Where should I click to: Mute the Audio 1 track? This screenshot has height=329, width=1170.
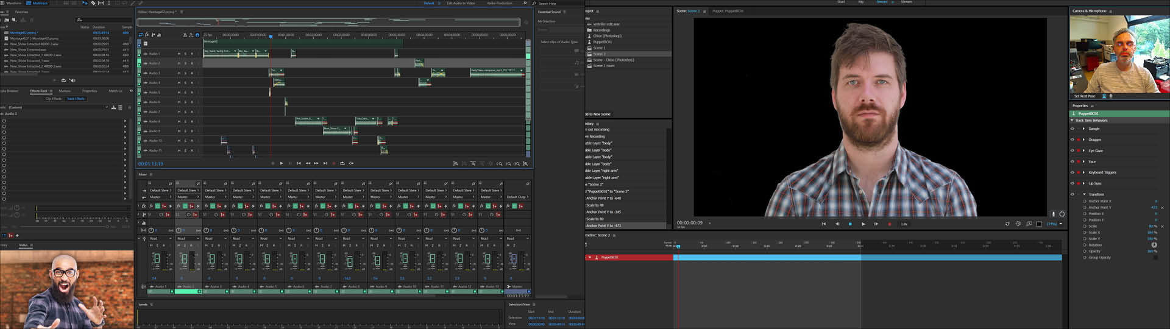click(179, 54)
